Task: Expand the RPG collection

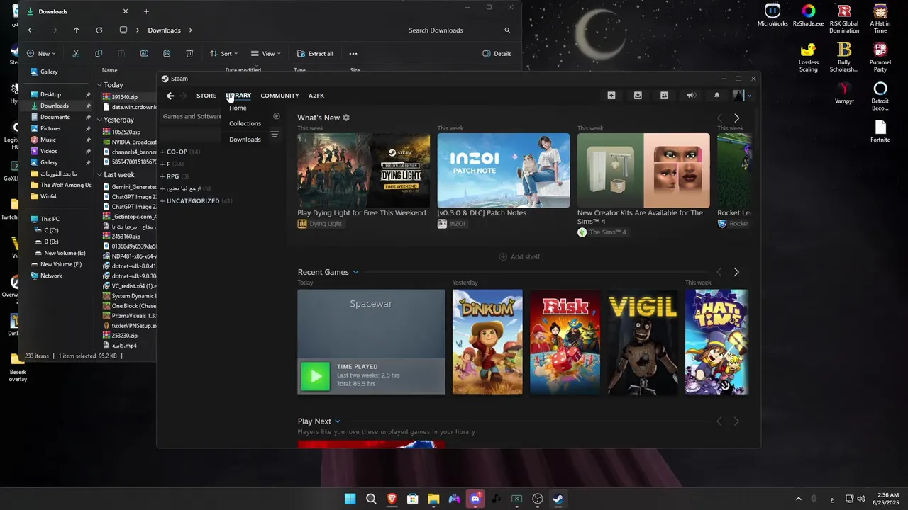Action: pos(174,176)
